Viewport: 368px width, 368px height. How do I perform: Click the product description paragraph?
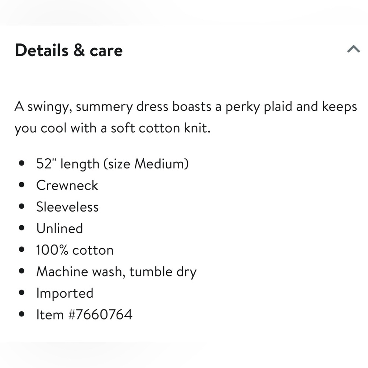pyautogui.click(x=185, y=117)
